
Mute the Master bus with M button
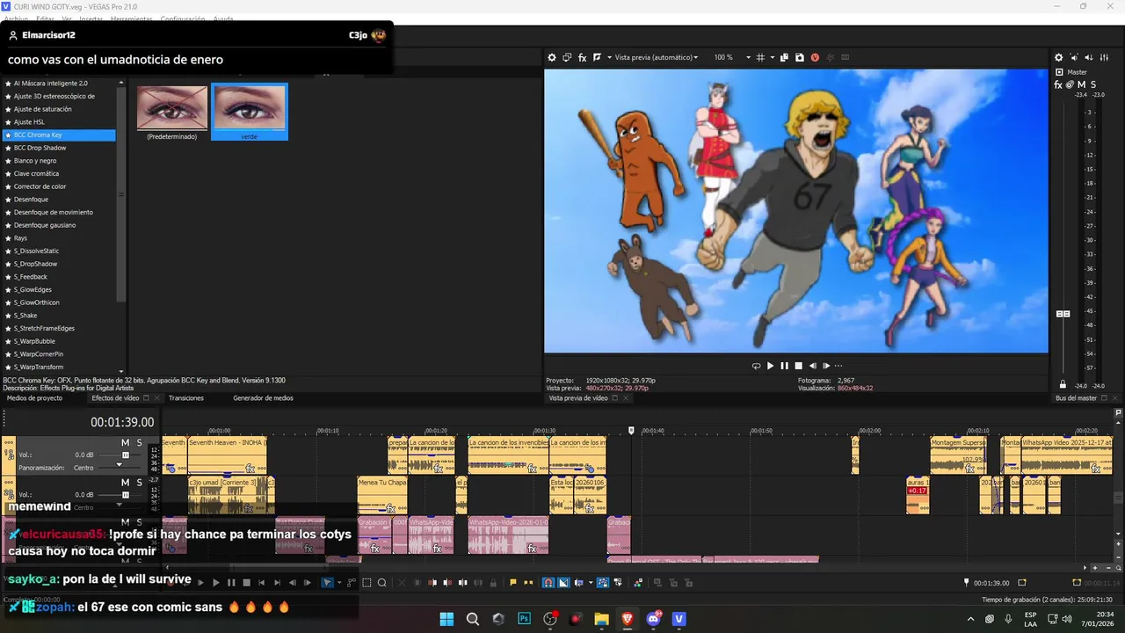[x=1081, y=84]
